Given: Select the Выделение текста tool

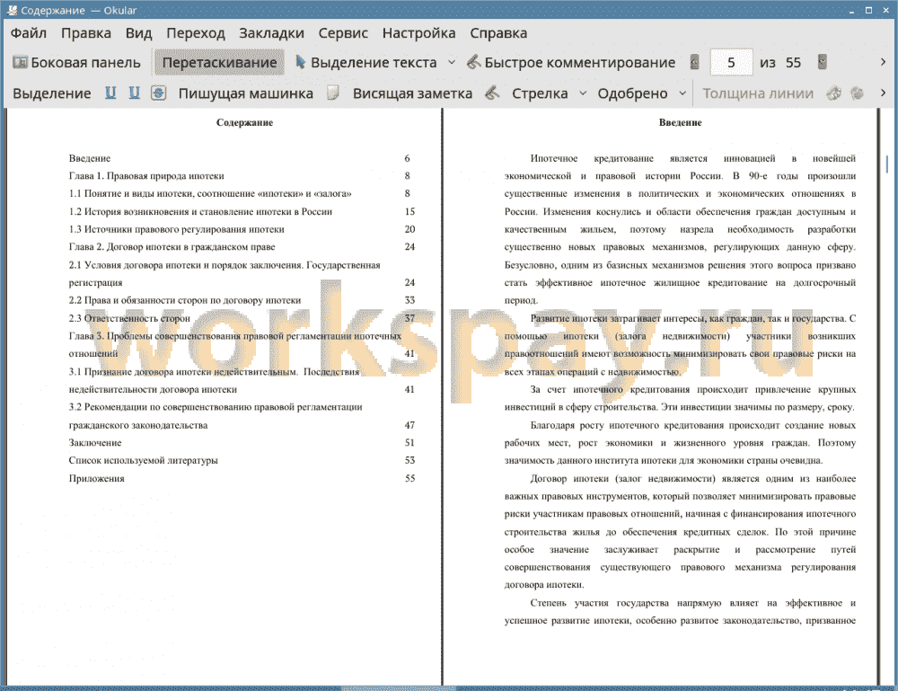Looking at the screenshot, I should coord(366,63).
